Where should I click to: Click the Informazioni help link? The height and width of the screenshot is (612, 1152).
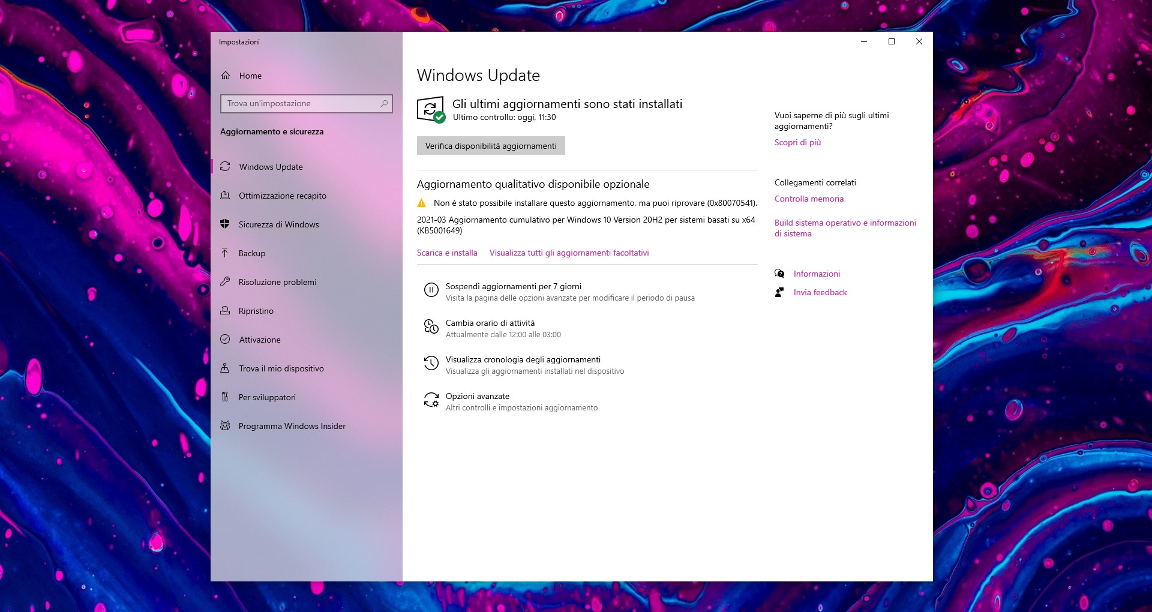tap(817, 274)
